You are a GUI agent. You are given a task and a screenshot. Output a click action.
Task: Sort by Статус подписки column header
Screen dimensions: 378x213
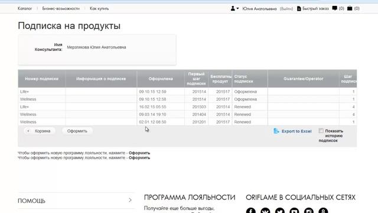tap(250, 79)
